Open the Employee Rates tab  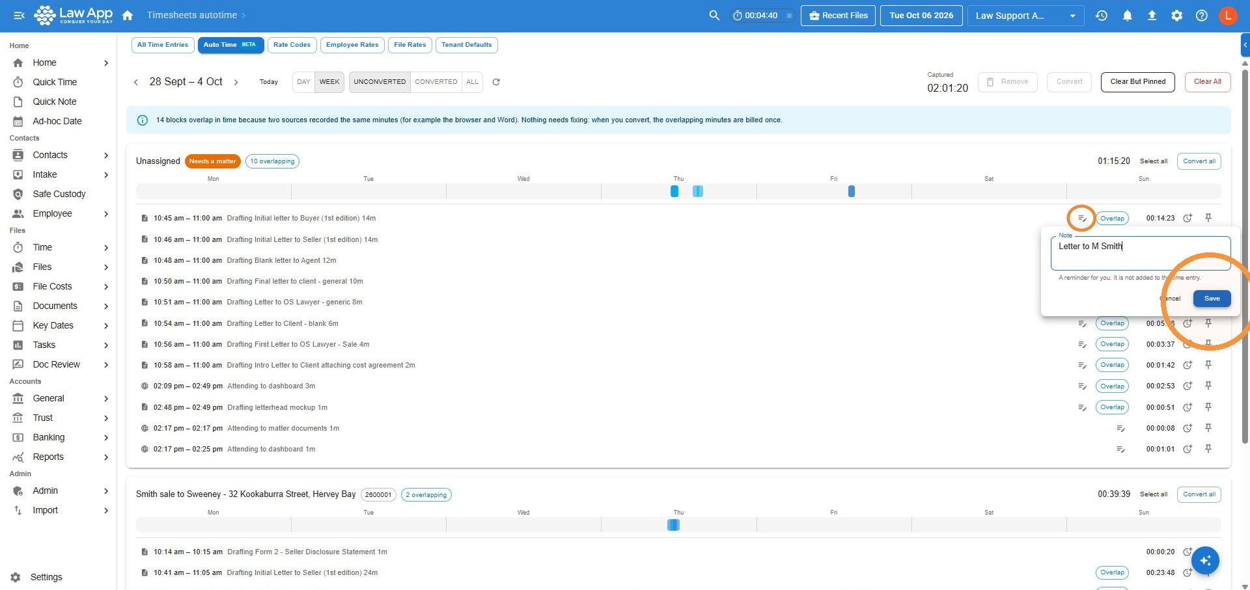(x=352, y=45)
